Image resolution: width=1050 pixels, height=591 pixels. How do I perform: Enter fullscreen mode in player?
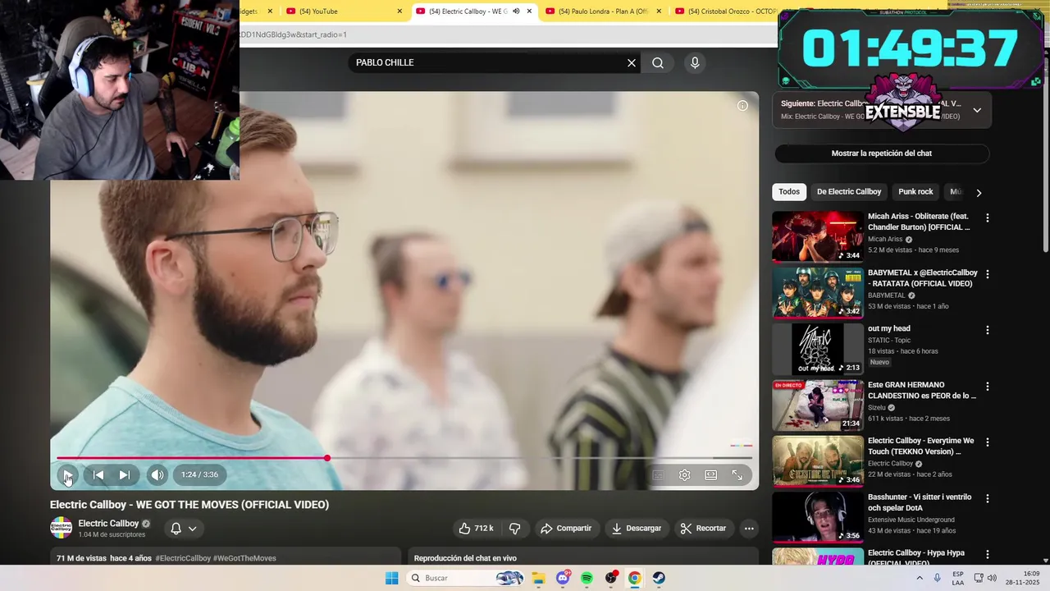tap(737, 474)
